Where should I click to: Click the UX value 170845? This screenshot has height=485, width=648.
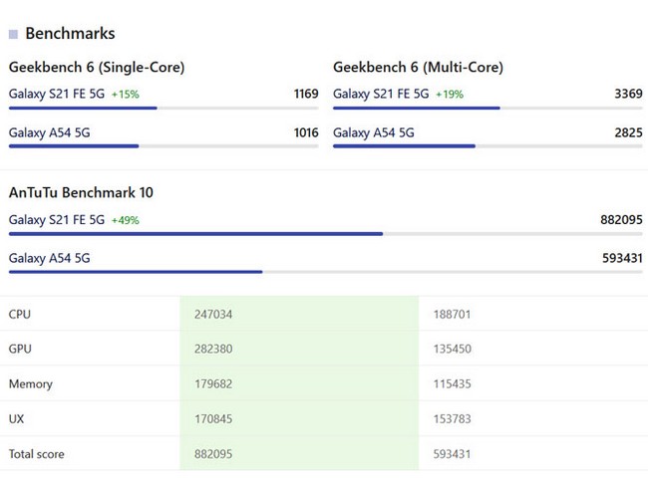213,419
